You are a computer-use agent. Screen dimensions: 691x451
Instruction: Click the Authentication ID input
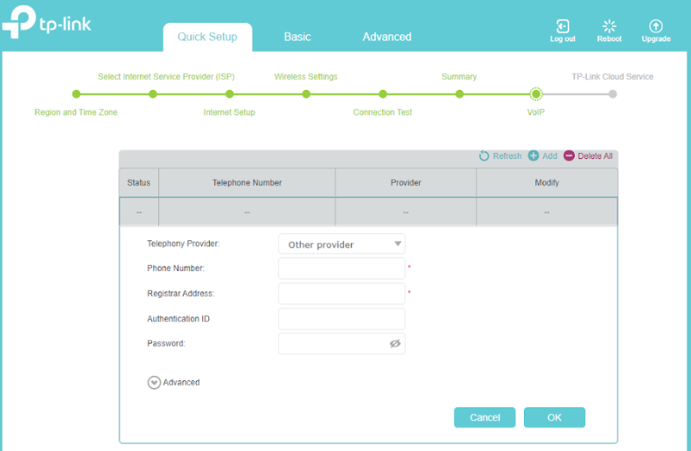[x=341, y=319]
